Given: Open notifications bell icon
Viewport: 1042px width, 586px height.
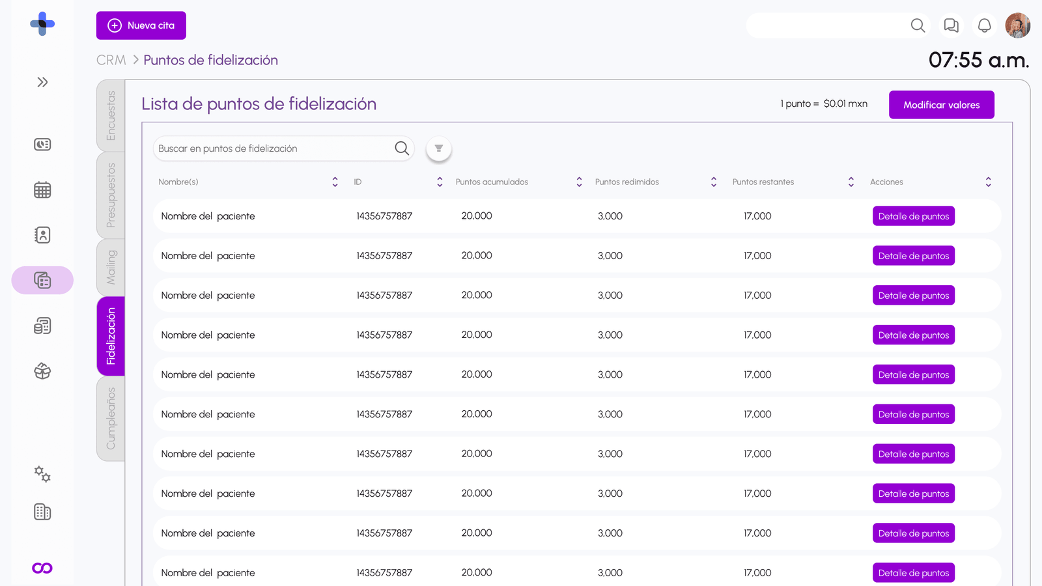Looking at the screenshot, I should click(x=984, y=25).
